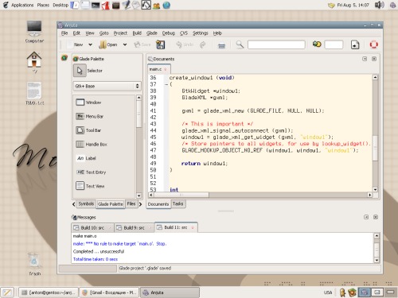
Task: Click the Save toolbar button
Action: (x=142, y=45)
